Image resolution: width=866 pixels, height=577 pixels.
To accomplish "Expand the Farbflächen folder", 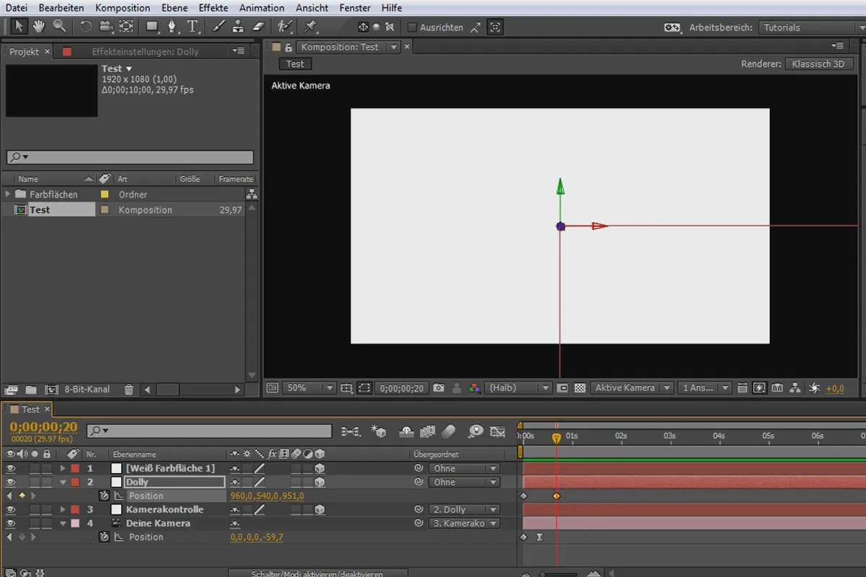I will coord(8,194).
